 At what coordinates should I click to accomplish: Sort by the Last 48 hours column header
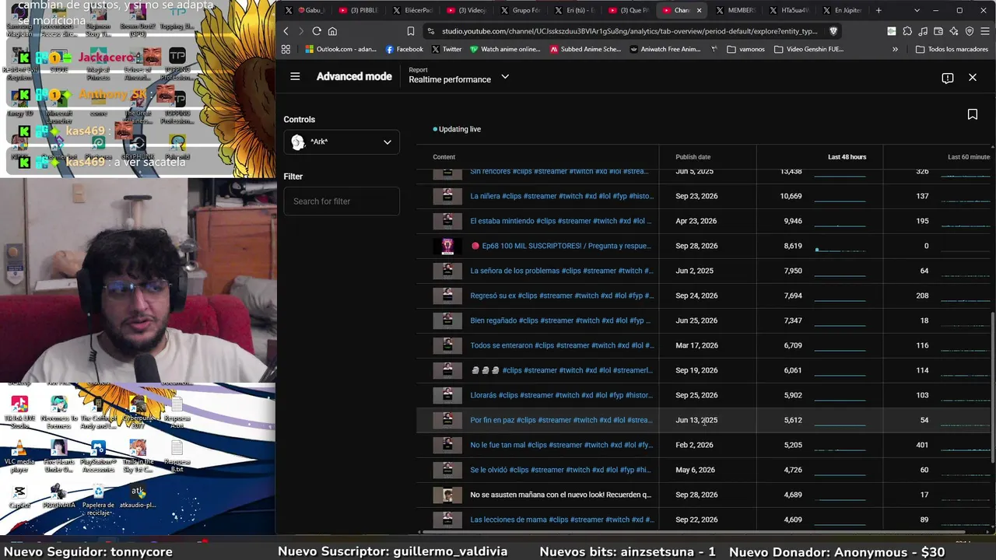pos(847,157)
